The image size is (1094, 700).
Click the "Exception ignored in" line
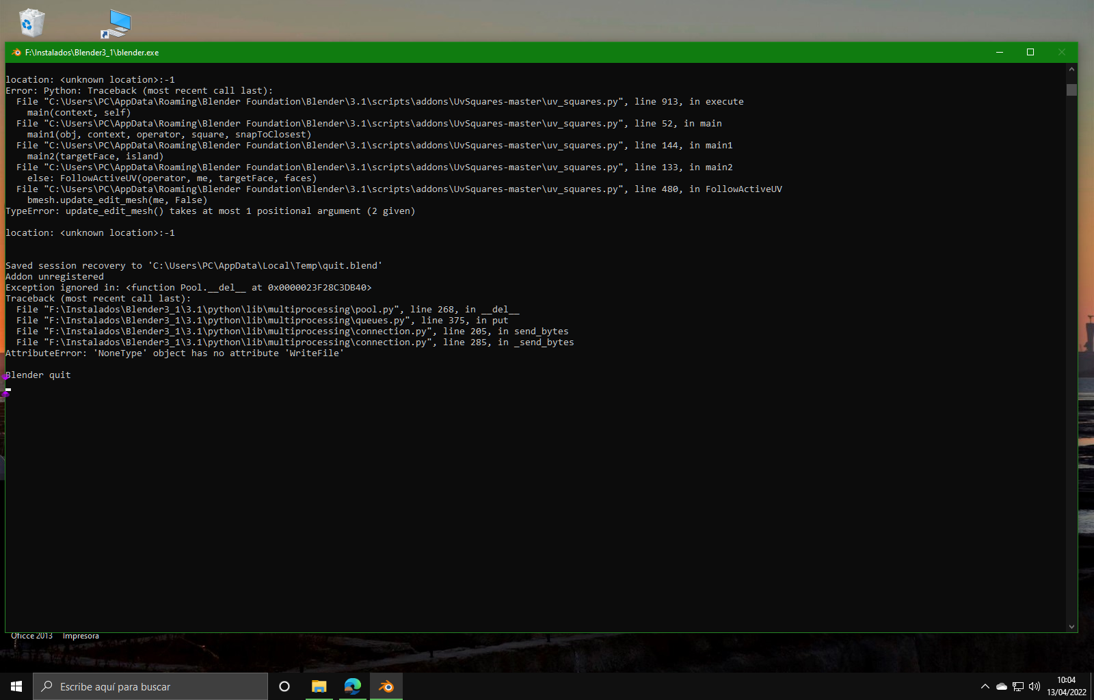(x=189, y=288)
